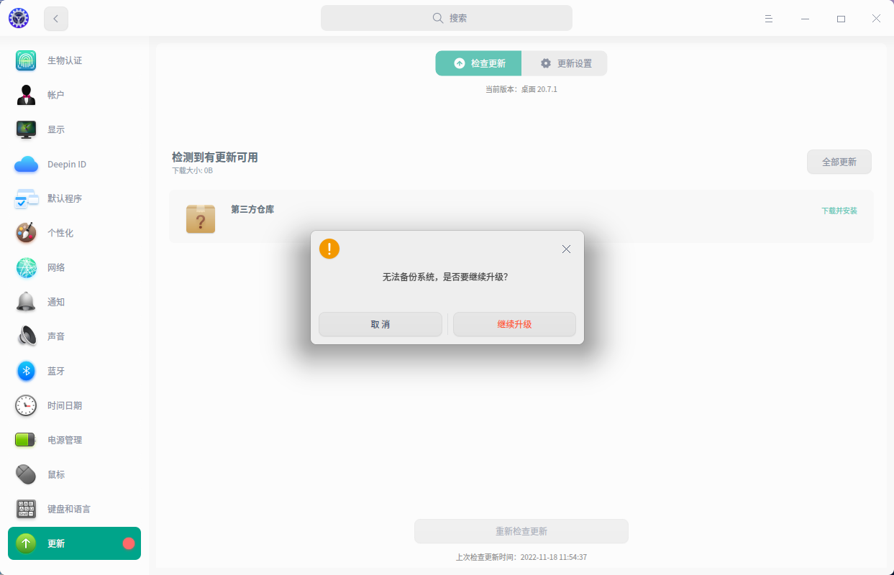
Task: Click the 时间日期 sidebar label
Action: pos(65,405)
